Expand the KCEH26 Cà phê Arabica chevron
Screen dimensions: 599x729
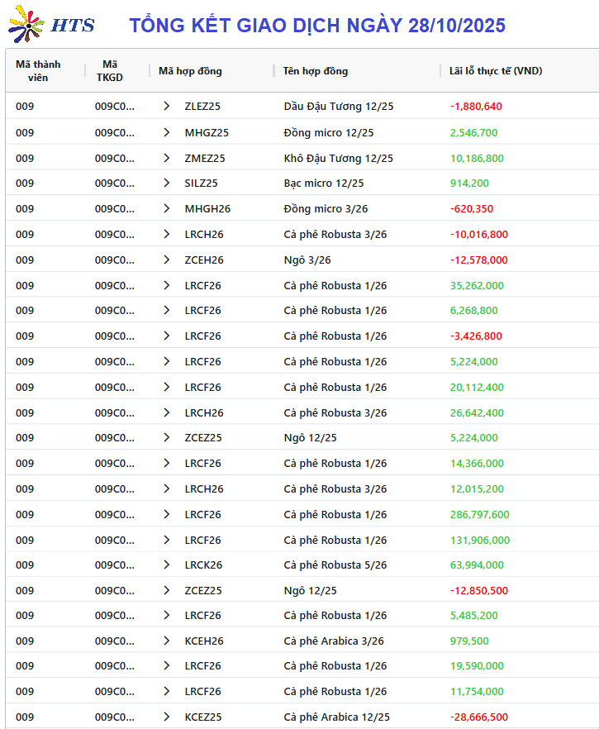point(166,641)
